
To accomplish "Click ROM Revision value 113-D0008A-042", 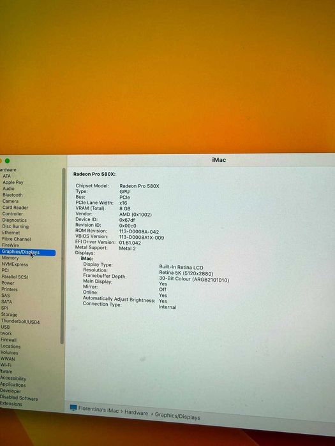I will tap(139, 232).
